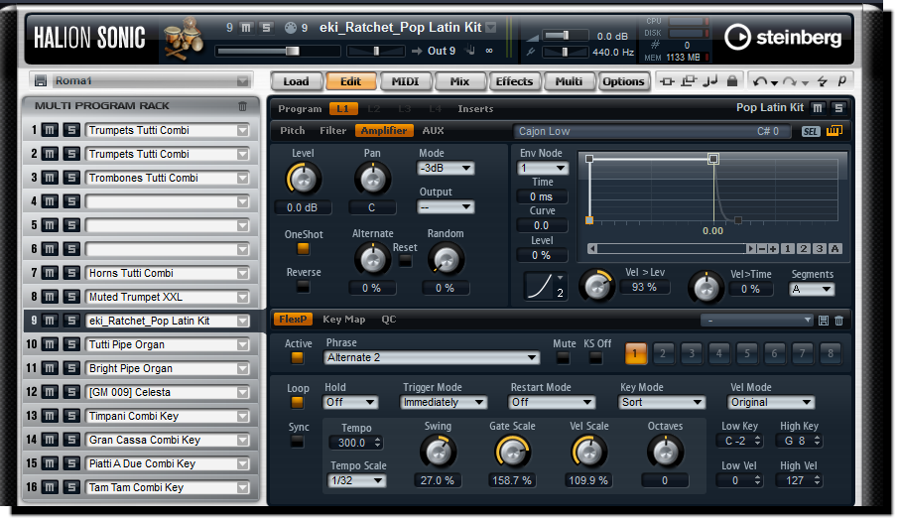
Task: Switch to the Filter tab
Action: pos(332,131)
